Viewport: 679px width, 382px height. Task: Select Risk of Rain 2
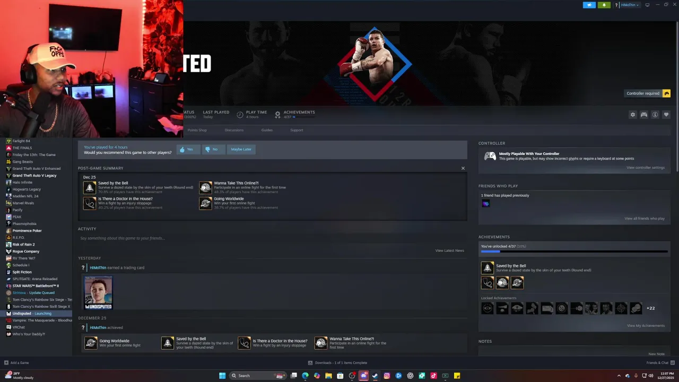tap(24, 245)
